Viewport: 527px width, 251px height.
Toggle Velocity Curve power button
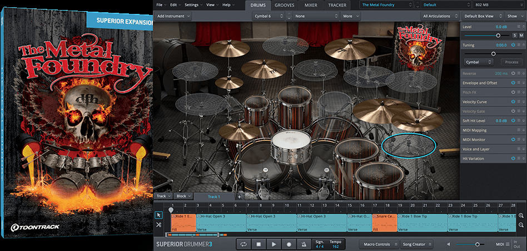coord(513,102)
